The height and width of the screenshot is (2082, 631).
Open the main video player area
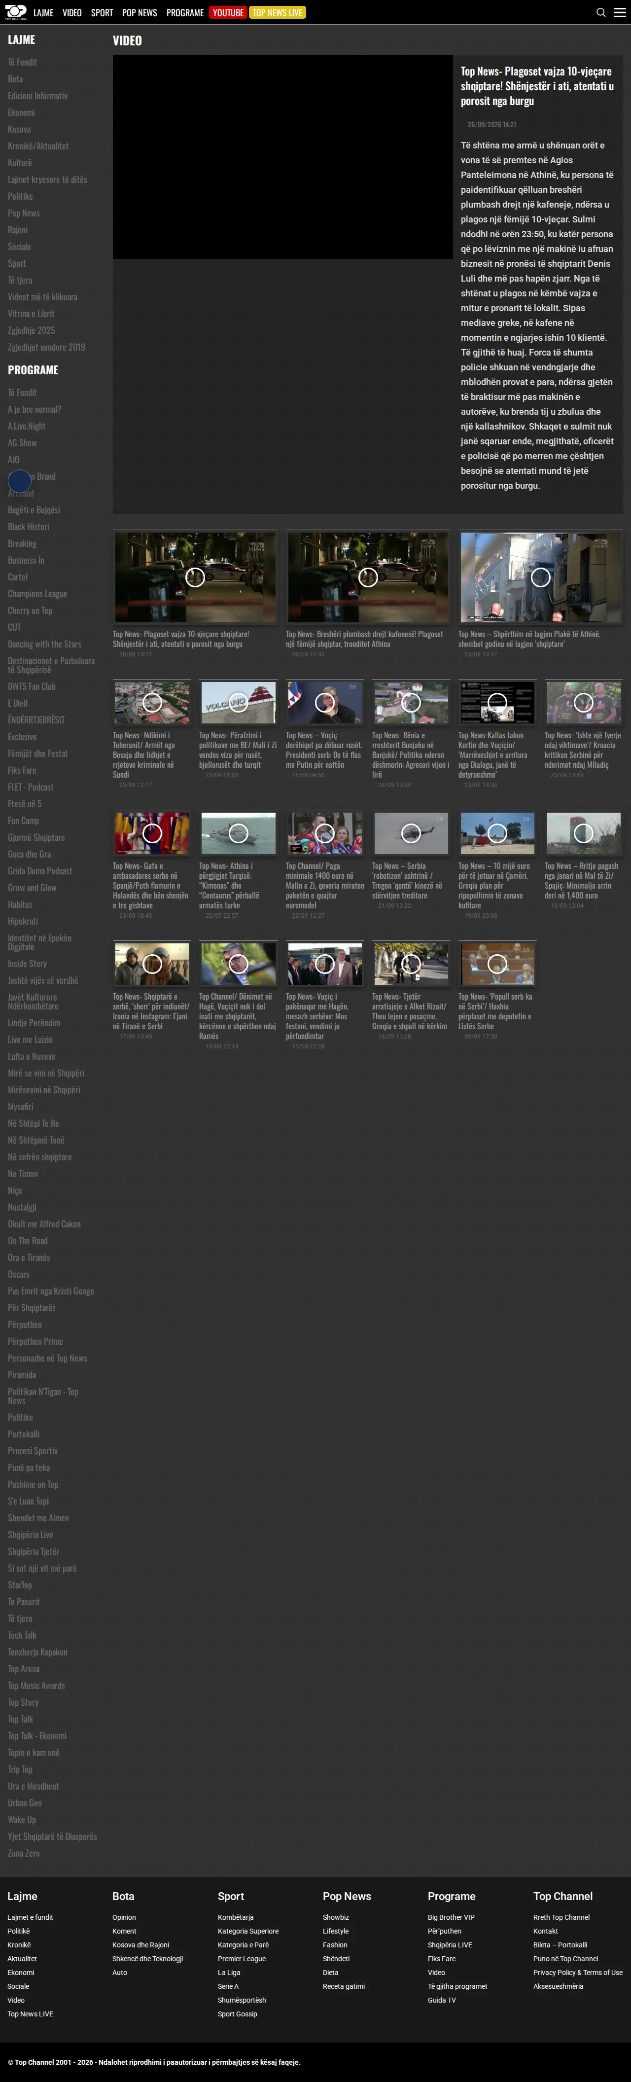[283, 157]
